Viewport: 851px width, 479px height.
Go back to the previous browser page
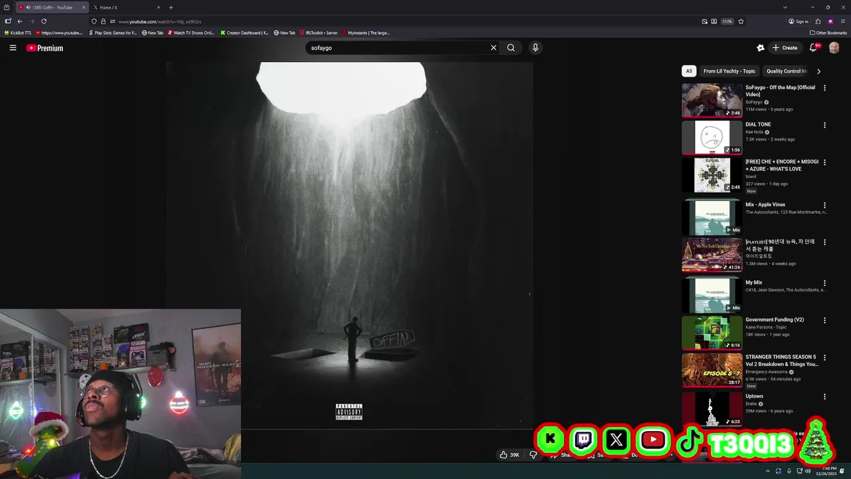pos(20,21)
